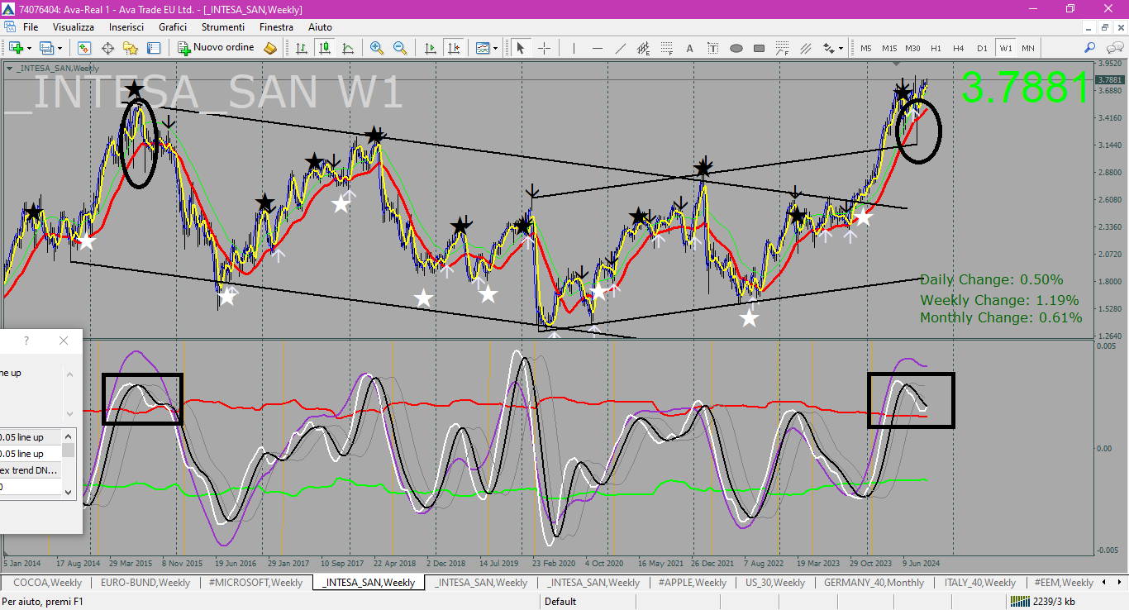Open the Finestra menu
This screenshot has height=610, width=1129.
[276, 27]
